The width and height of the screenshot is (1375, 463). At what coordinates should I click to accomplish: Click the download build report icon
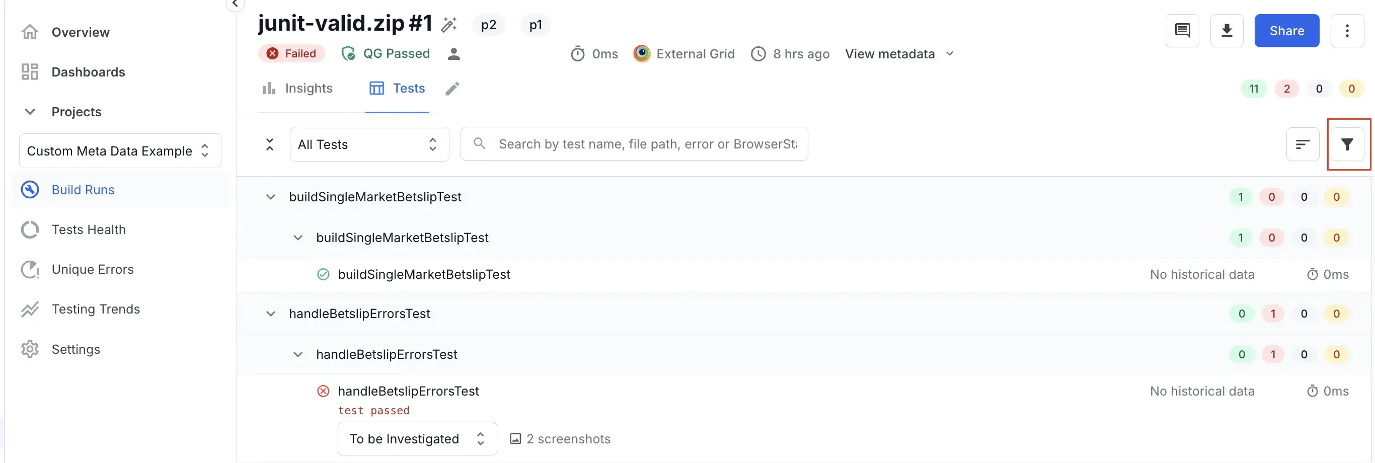pos(1227,31)
